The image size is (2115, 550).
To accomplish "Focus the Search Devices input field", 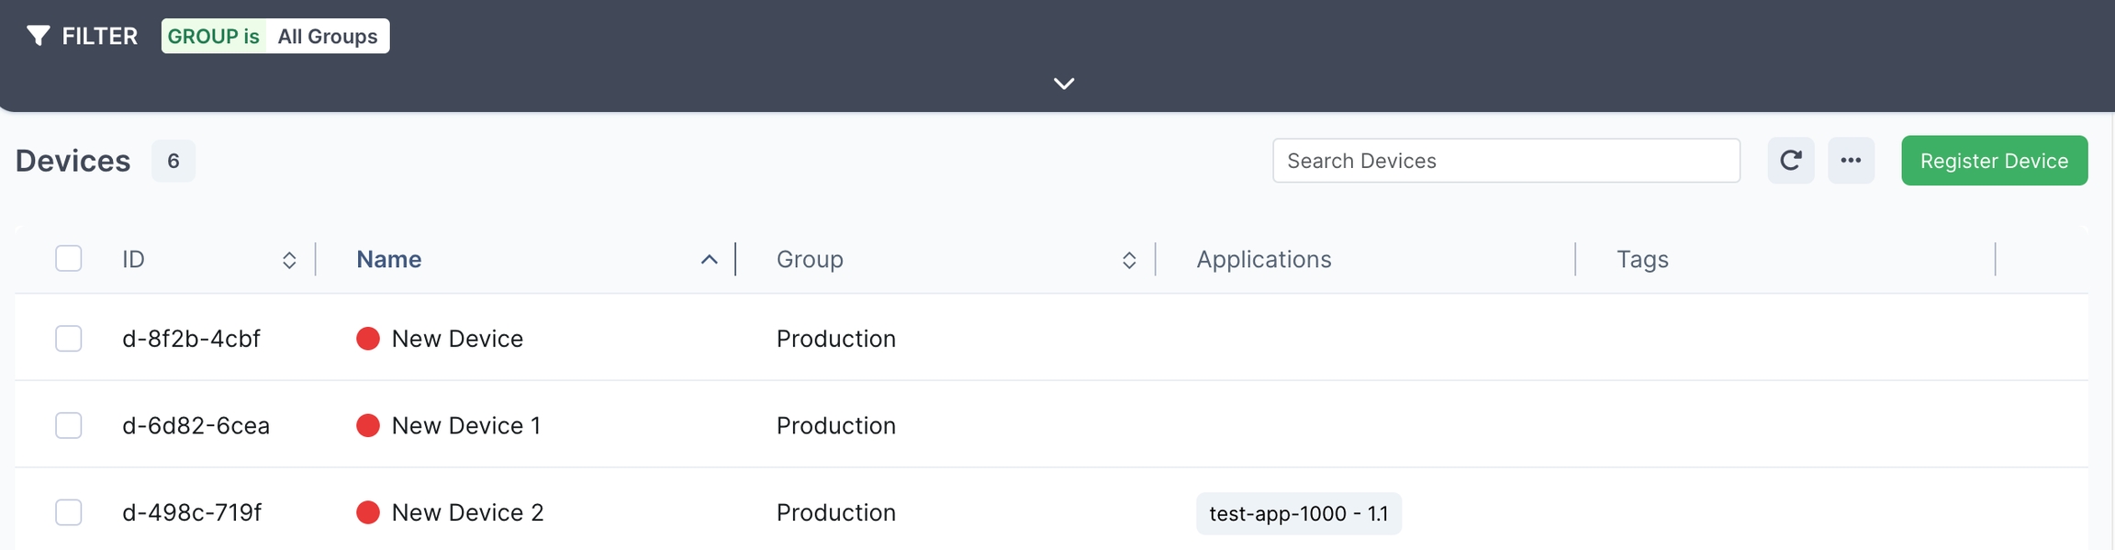I will tap(1505, 161).
